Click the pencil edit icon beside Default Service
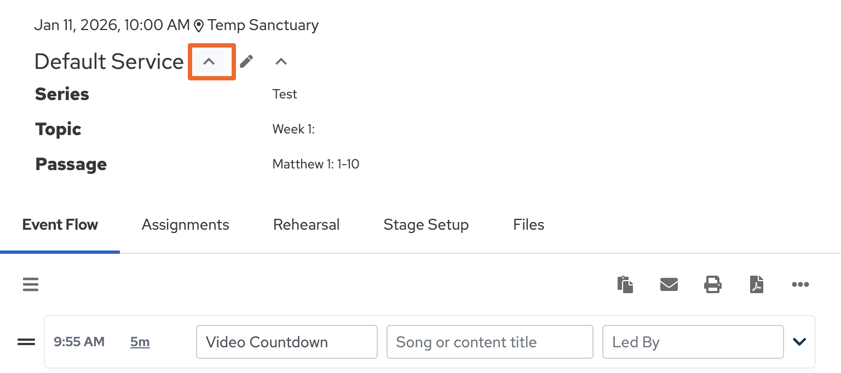 [x=246, y=61]
